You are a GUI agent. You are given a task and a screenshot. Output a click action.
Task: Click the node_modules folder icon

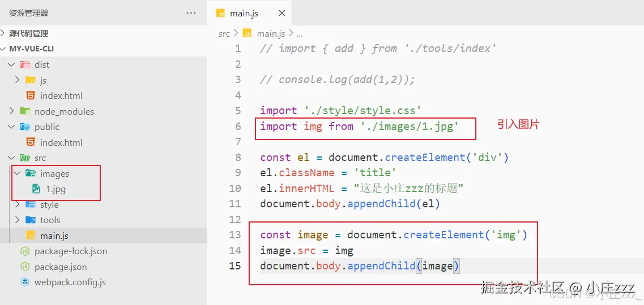25,111
